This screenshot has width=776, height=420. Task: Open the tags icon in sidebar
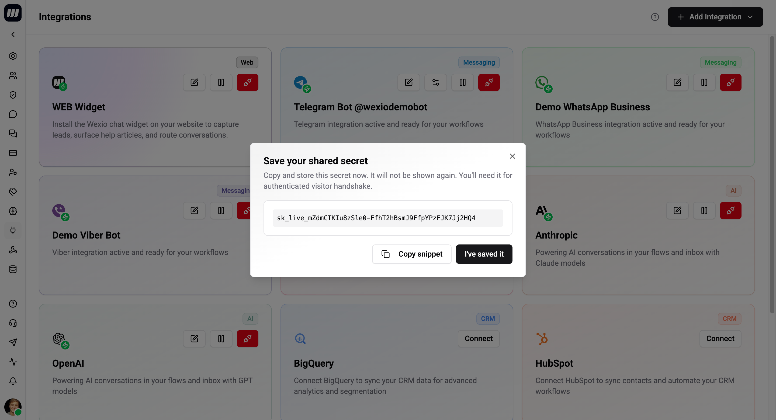(13, 191)
